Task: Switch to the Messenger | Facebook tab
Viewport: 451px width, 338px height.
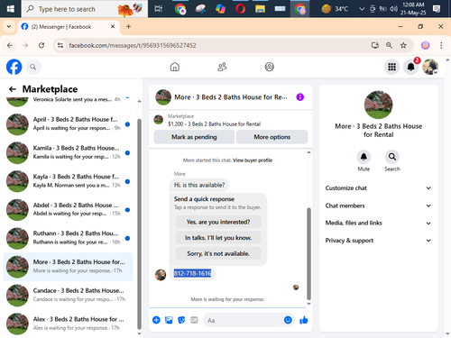Action: pos(69,27)
